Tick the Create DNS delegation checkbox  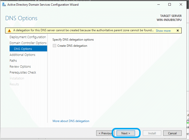coord(54,46)
